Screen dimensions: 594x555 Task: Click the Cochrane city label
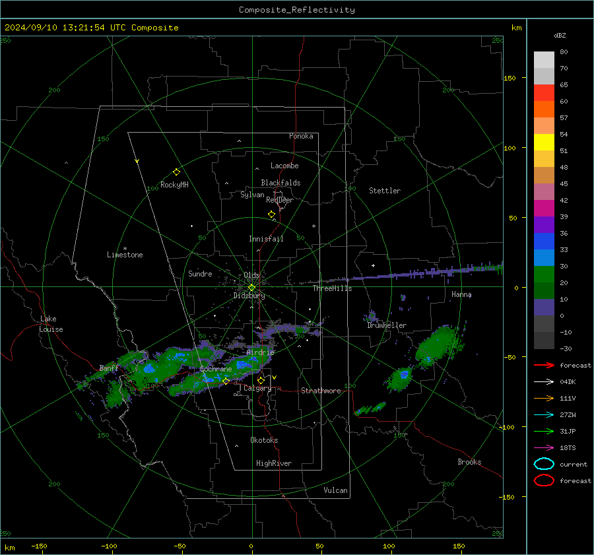coord(216,369)
